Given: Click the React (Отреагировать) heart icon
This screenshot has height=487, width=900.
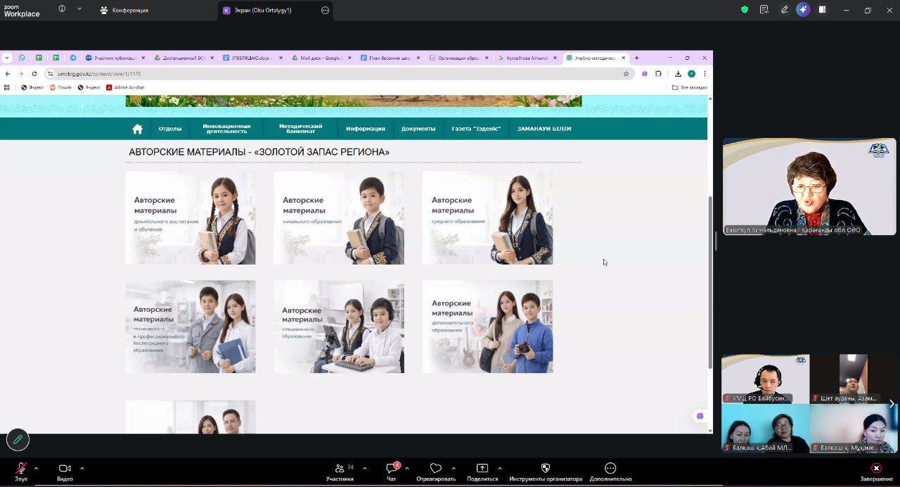Looking at the screenshot, I should 435,469.
